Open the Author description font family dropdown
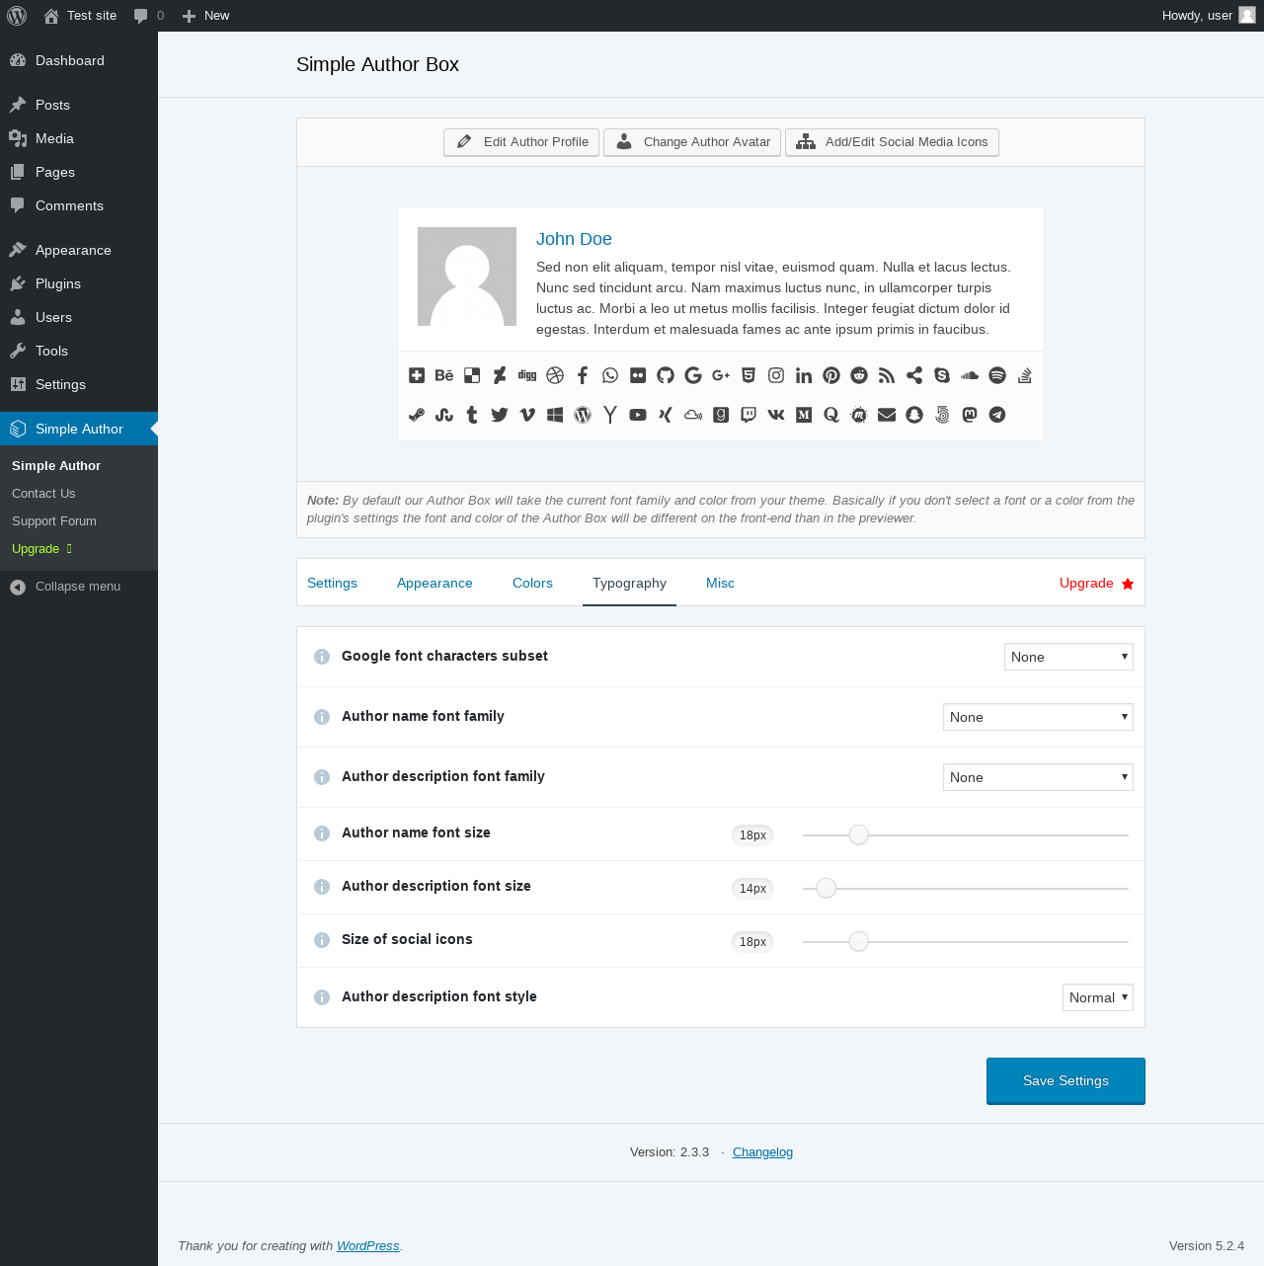 (1038, 777)
